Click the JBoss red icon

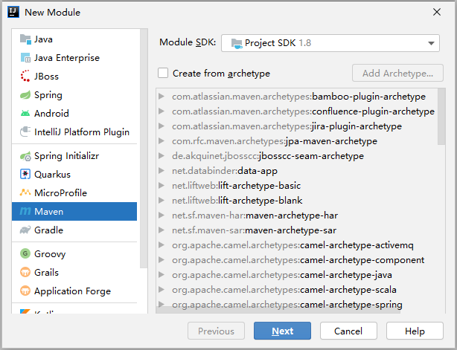[25, 77]
